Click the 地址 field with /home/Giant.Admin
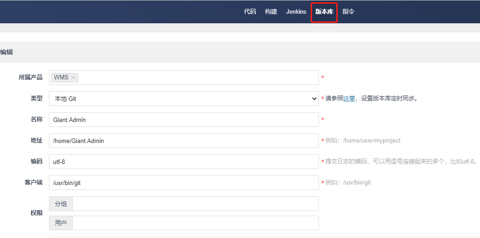 [x=183, y=141]
